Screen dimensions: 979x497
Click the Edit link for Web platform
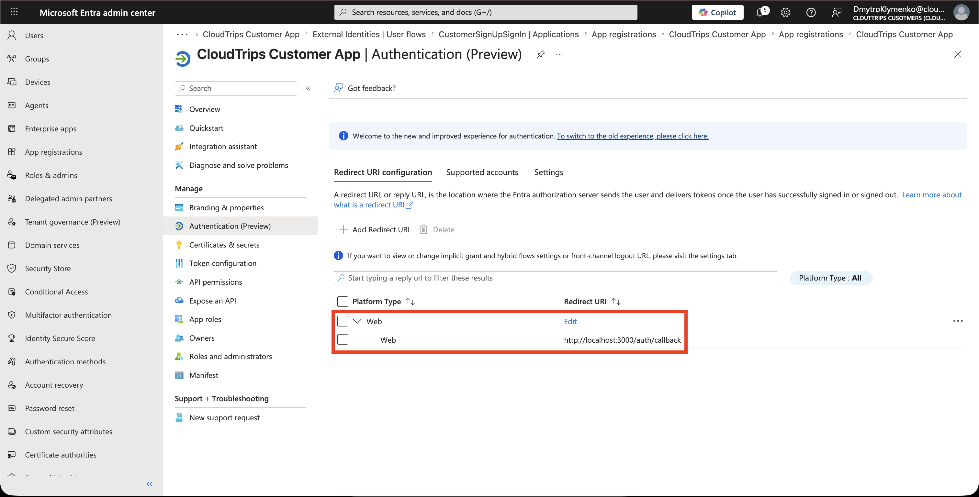[570, 321]
